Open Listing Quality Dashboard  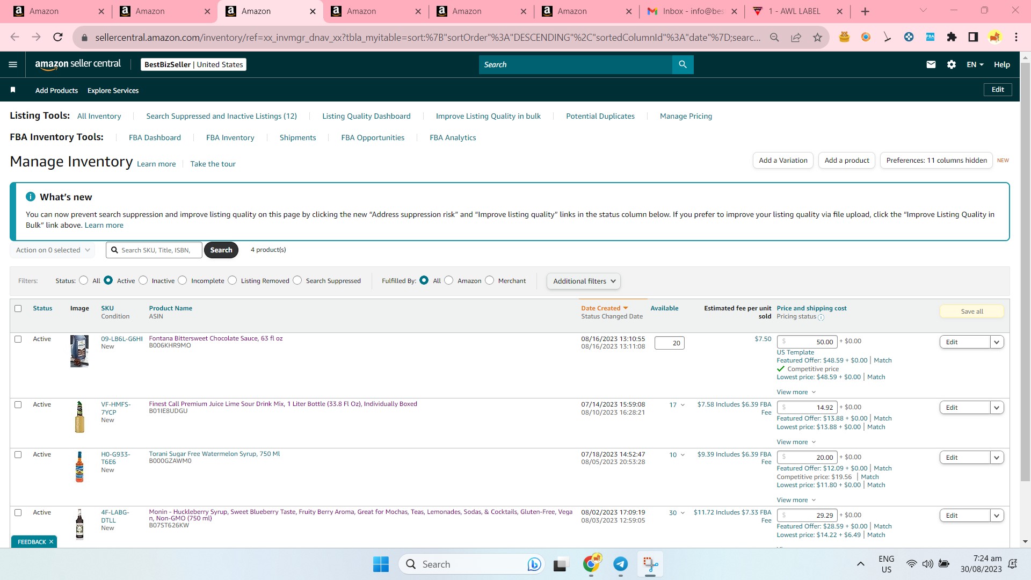(366, 116)
